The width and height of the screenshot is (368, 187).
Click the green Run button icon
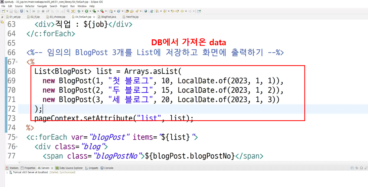pos(86,11)
